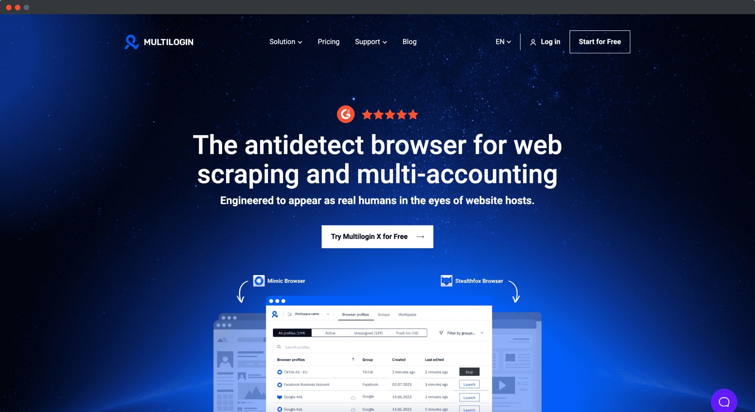
Task: Click the Search profiles input field
Action: [x=377, y=347]
